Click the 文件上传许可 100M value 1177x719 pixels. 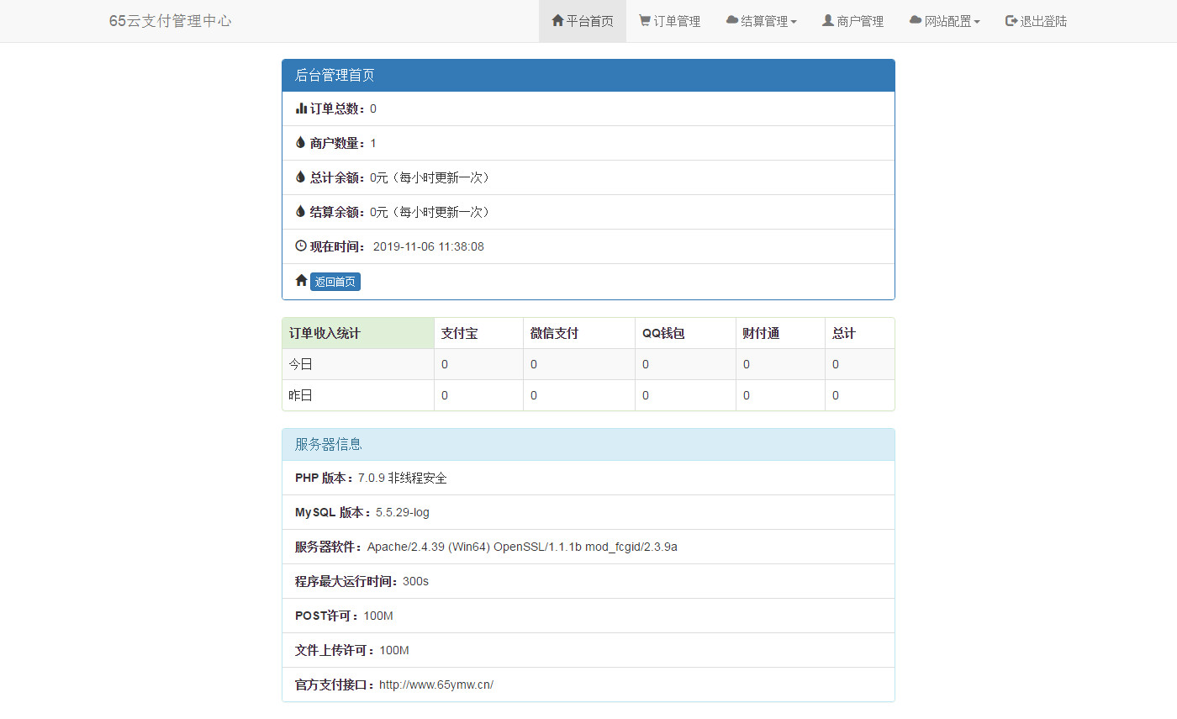tap(394, 650)
